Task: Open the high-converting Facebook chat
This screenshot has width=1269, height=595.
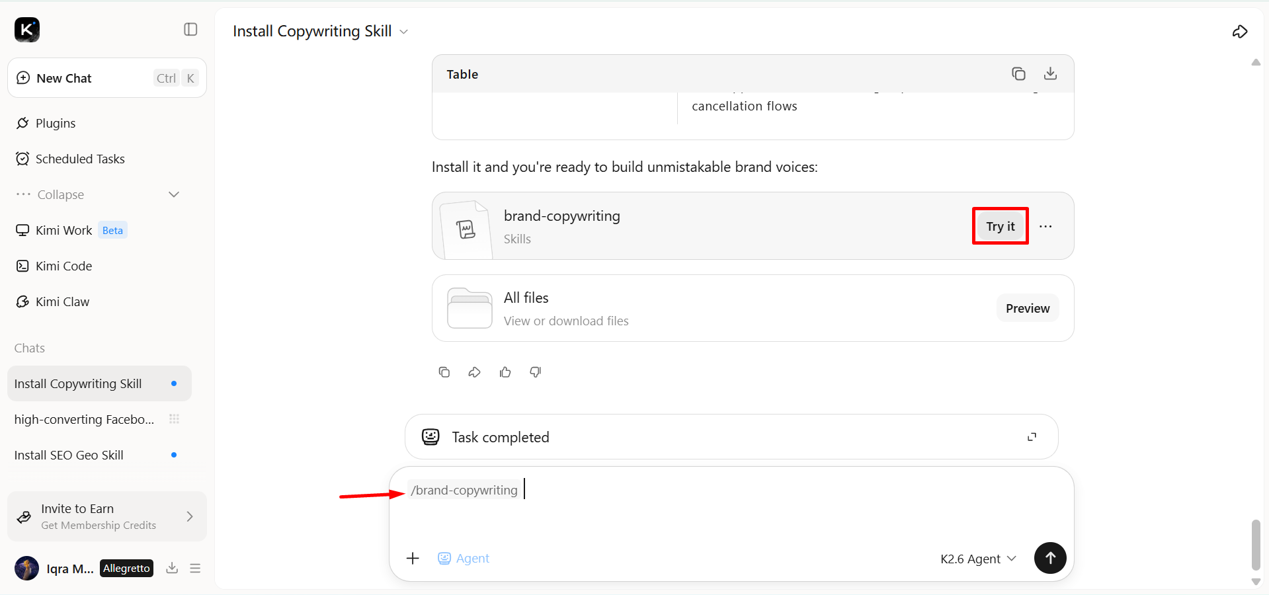Action: click(x=84, y=419)
